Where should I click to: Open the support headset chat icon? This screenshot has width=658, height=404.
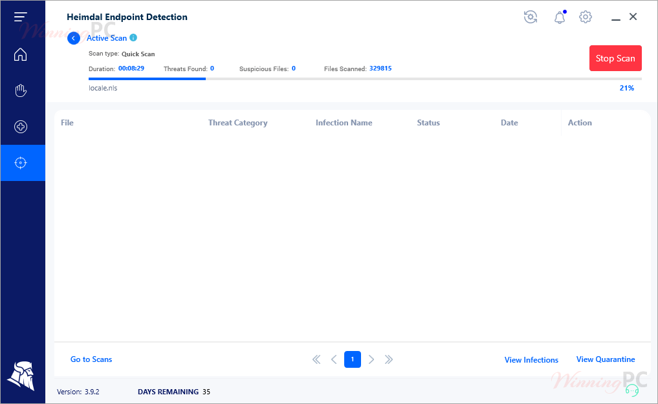(x=632, y=390)
